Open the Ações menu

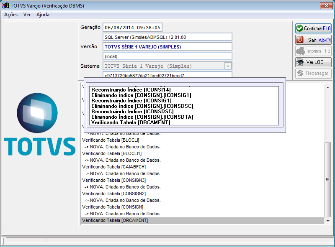(x=11, y=15)
